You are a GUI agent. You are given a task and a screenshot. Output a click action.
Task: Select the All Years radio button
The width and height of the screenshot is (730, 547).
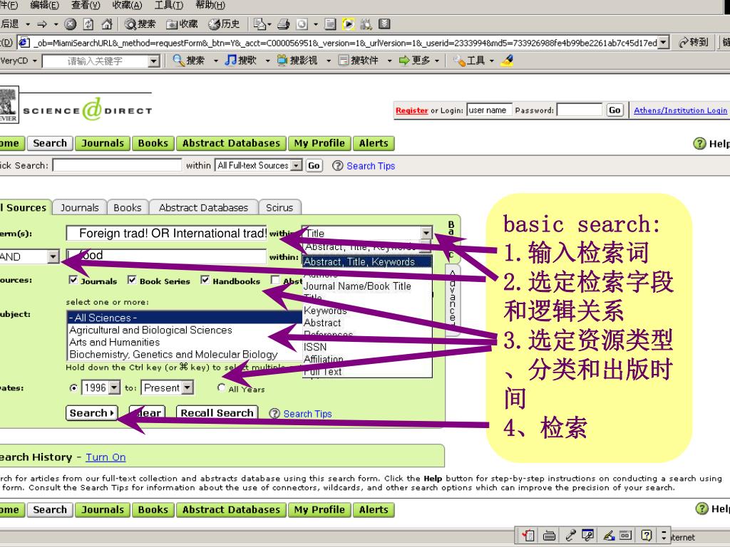click(222, 387)
